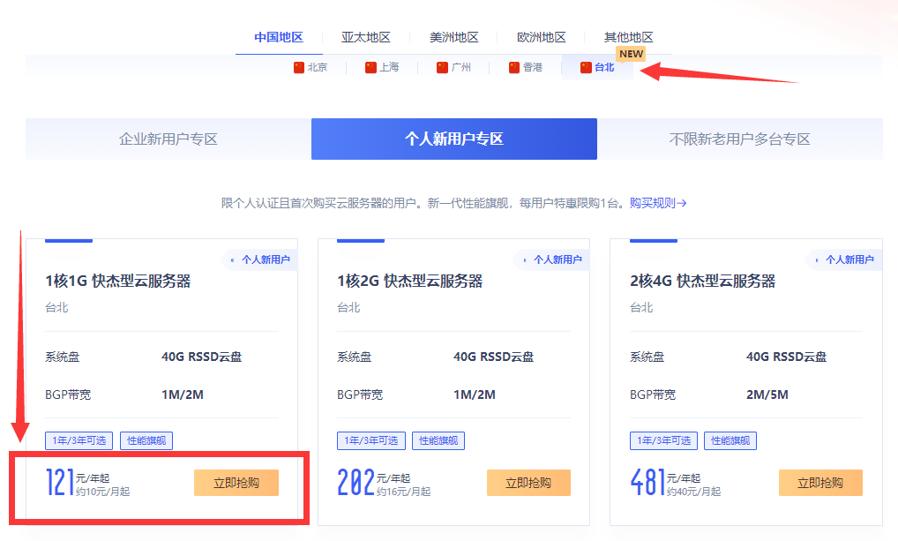Open the 购买规则 link
Image resolution: width=898 pixels, height=541 pixels.
pyautogui.click(x=657, y=203)
